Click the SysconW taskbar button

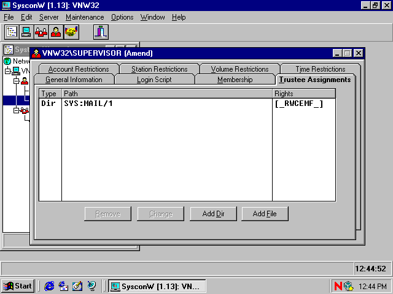157,286
